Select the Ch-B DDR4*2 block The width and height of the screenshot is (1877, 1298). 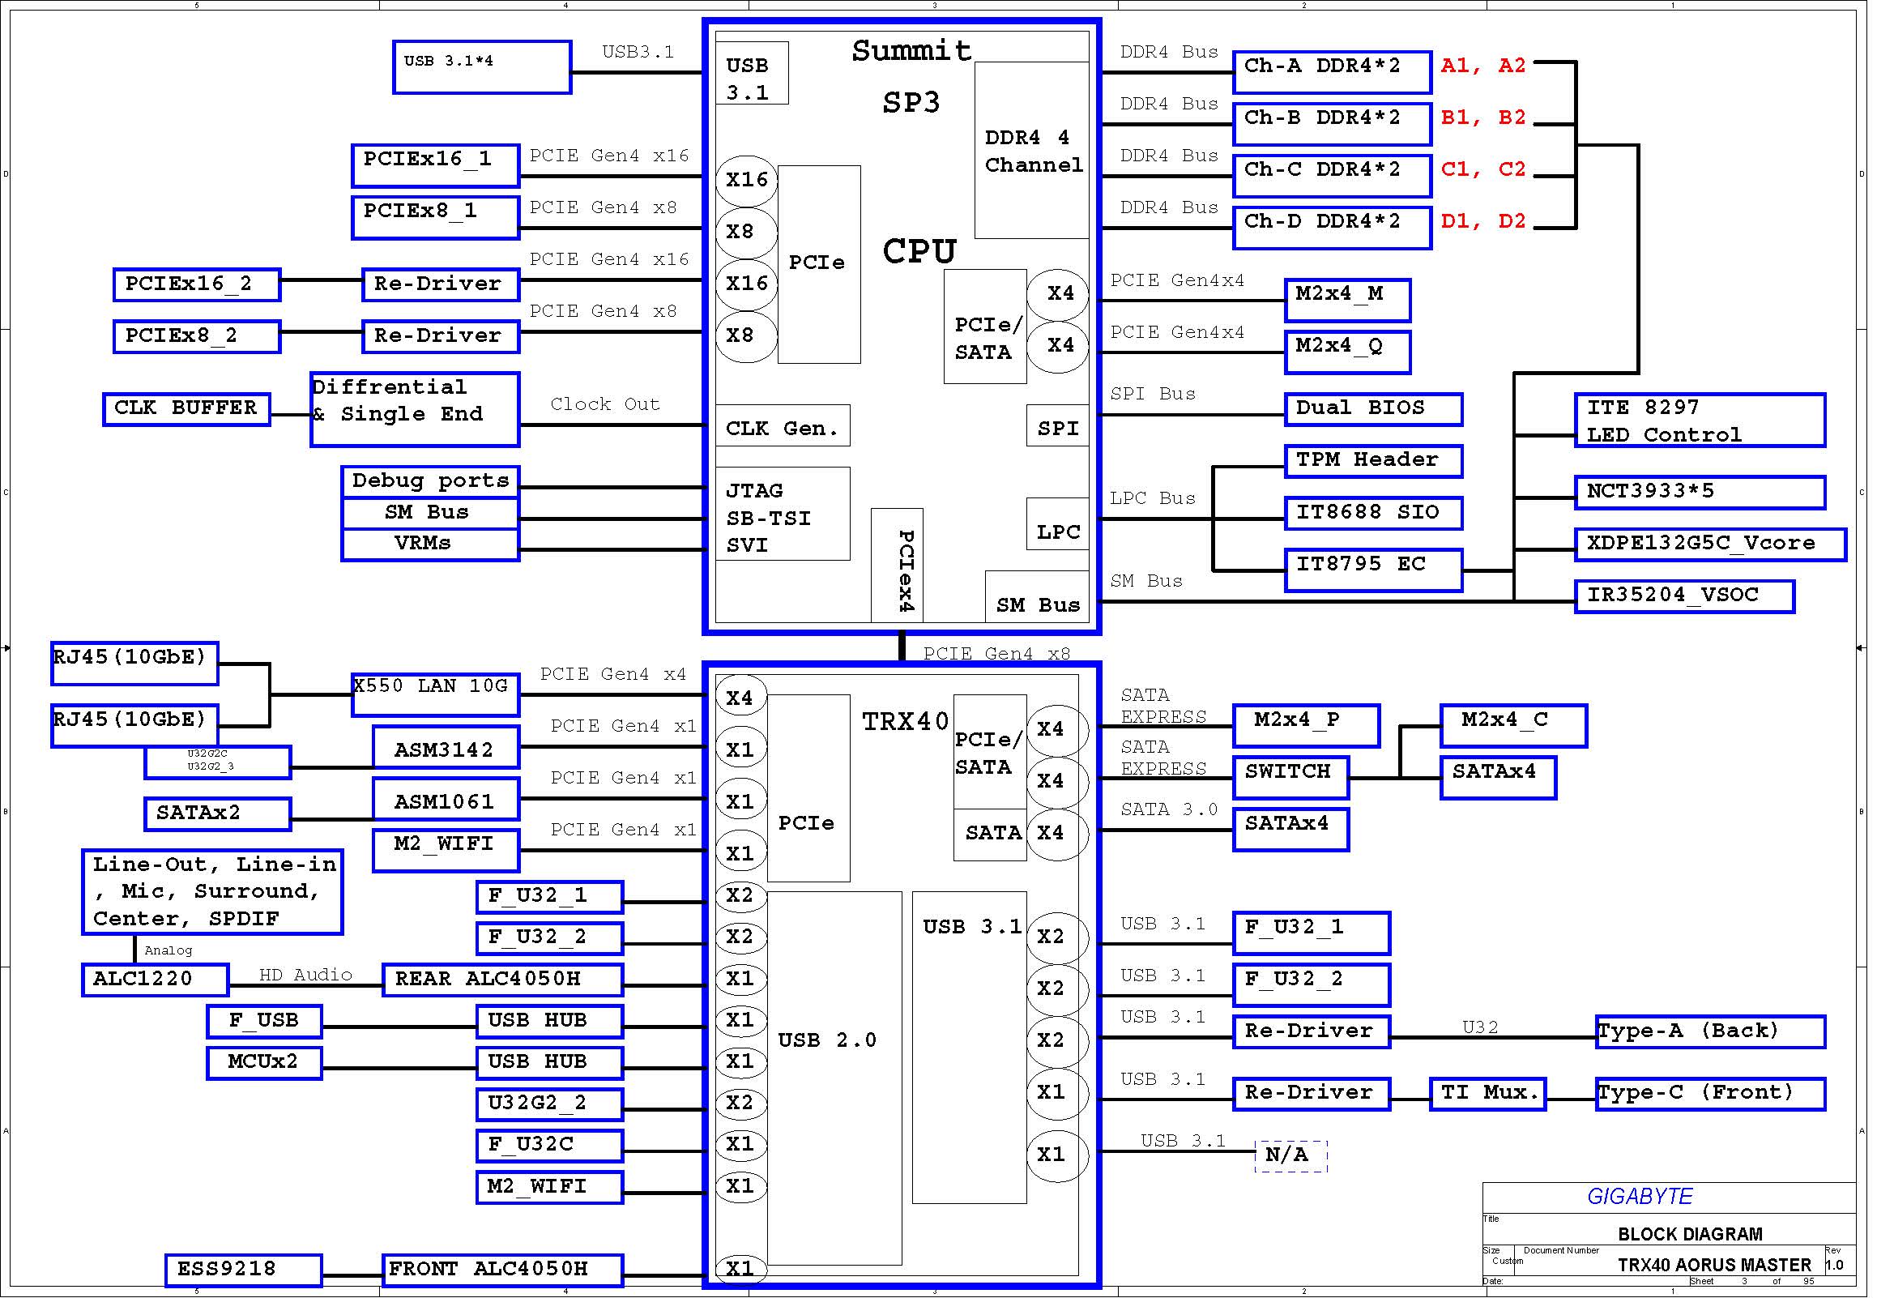pos(1333,125)
